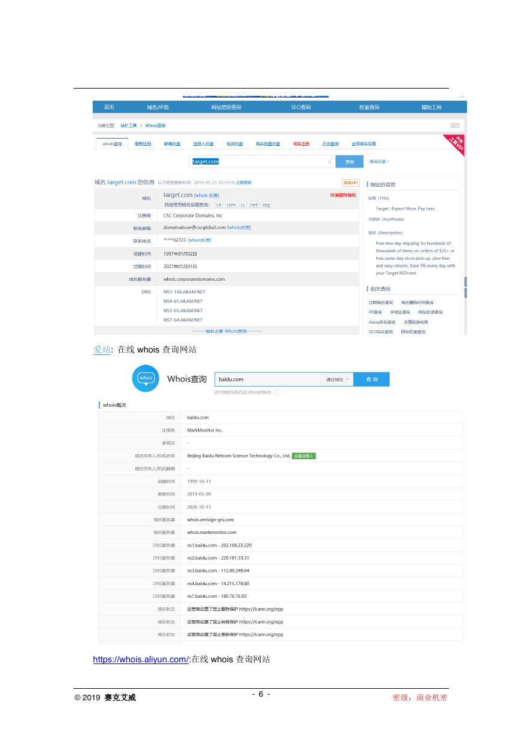Click the CSC Corporate Domains, Inc registrar text
The width and height of the screenshot is (523, 740).
point(193,215)
